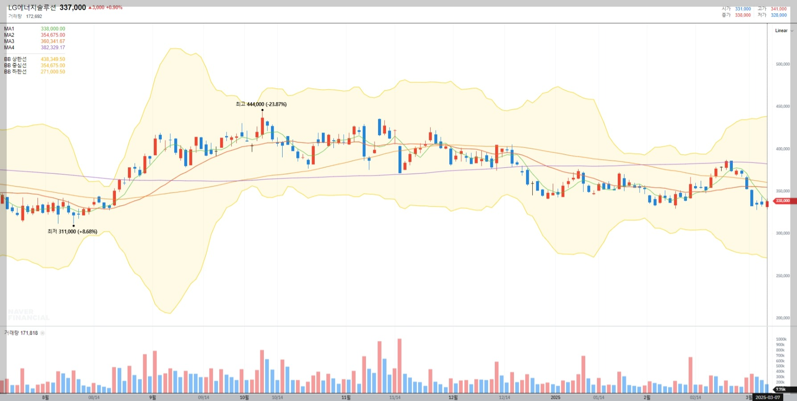Click the MA4 value 382,329.17
Viewport: 797px width, 401px height.
(53, 48)
